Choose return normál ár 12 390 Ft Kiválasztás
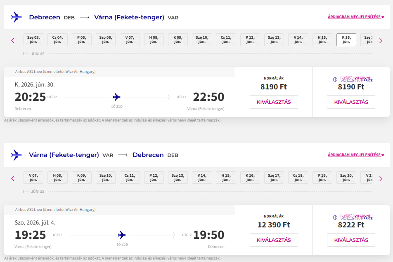This screenshot has height=262, width=393. (274, 240)
